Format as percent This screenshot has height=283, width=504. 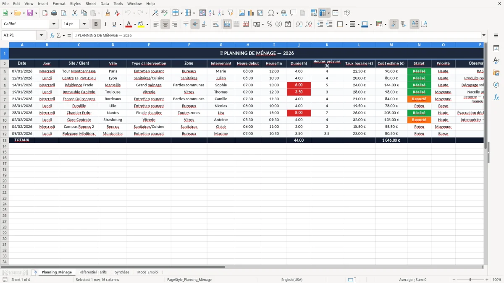(x=269, y=24)
